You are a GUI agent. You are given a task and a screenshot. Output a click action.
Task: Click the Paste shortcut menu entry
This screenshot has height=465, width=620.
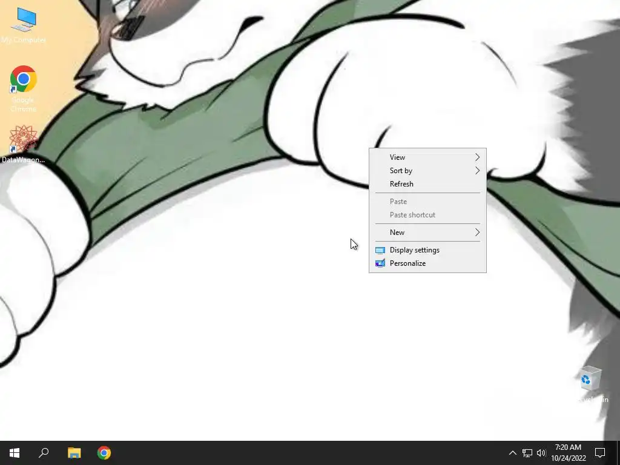coord(428,215)
